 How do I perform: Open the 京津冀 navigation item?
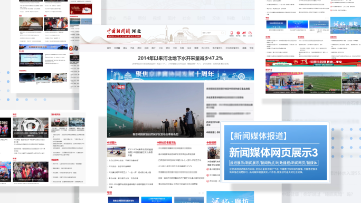[x=117, y=48]
